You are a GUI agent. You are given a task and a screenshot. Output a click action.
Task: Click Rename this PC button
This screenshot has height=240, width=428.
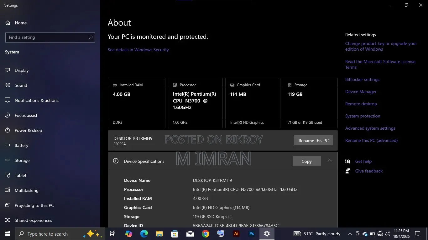[x=313, y=141]
